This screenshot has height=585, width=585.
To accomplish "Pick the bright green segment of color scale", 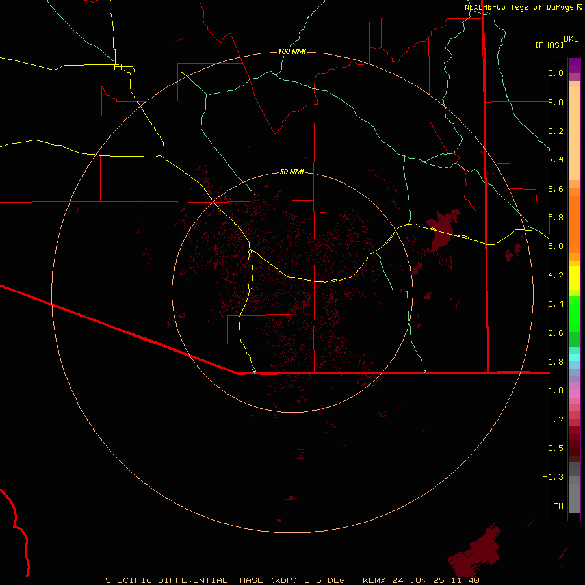I will (574, 313).
